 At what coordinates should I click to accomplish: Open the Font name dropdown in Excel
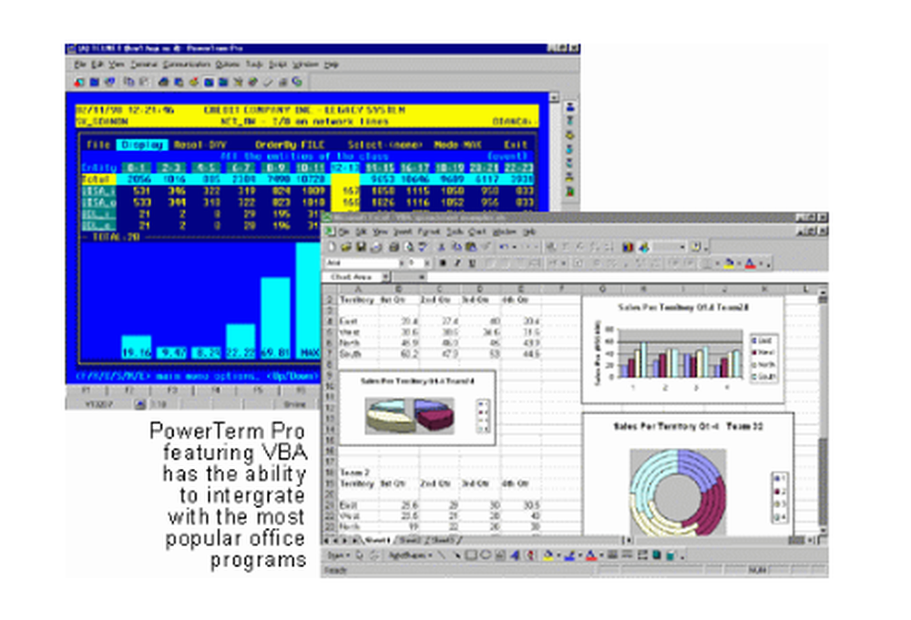tap(401, 263)
